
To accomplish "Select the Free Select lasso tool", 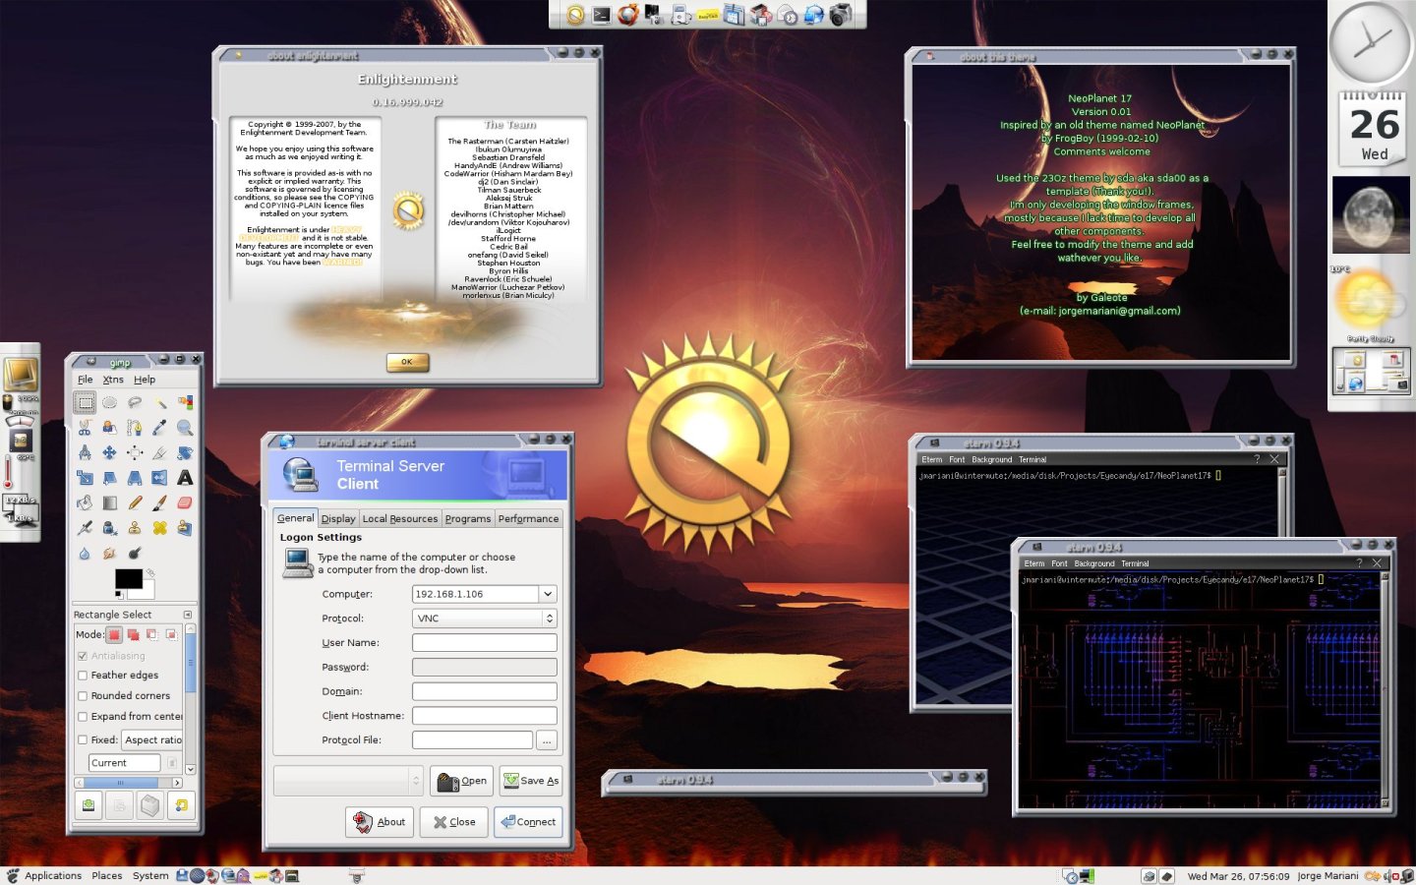I will 135,402.
